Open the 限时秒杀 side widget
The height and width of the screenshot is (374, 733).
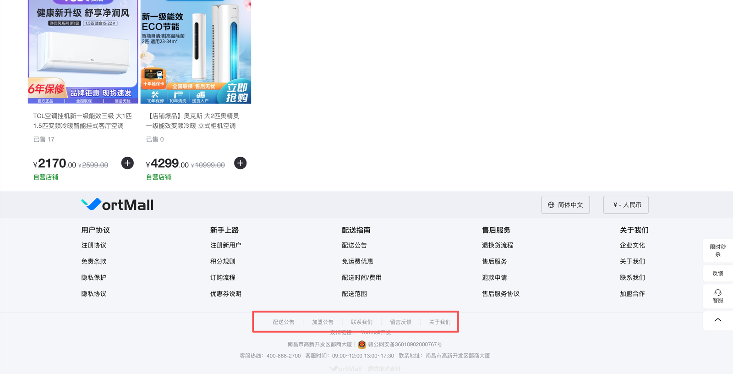(x=718, y=250)
